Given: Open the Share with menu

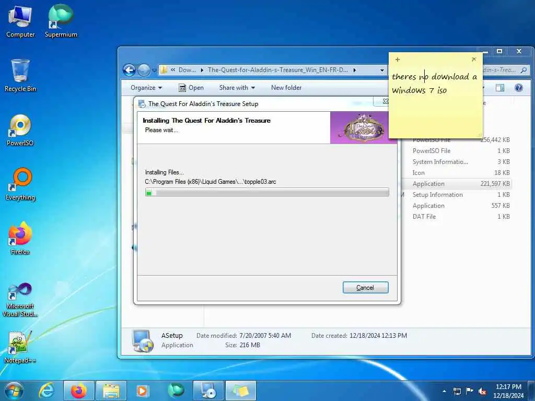Looking at the screenshot, I should [x=237, y=88].
